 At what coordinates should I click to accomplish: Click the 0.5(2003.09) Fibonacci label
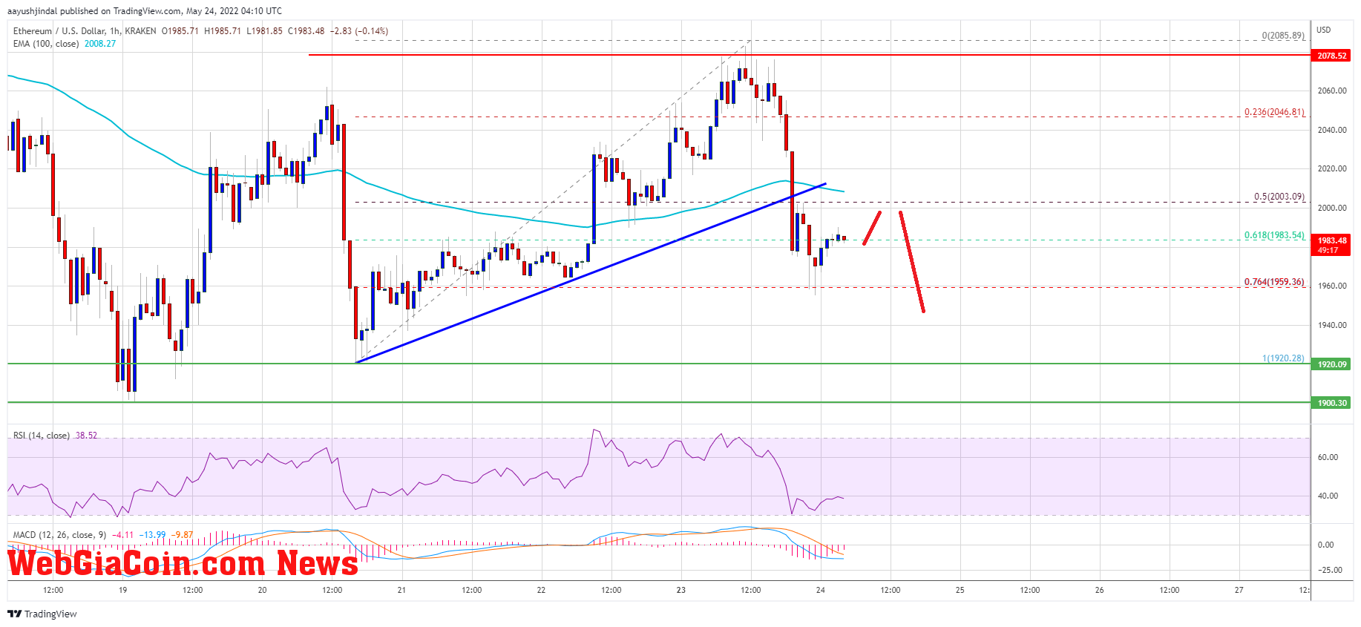click(x=1279, y=197)
